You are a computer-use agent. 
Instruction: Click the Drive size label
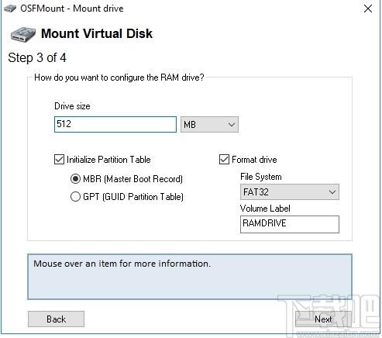coord(72,106)
